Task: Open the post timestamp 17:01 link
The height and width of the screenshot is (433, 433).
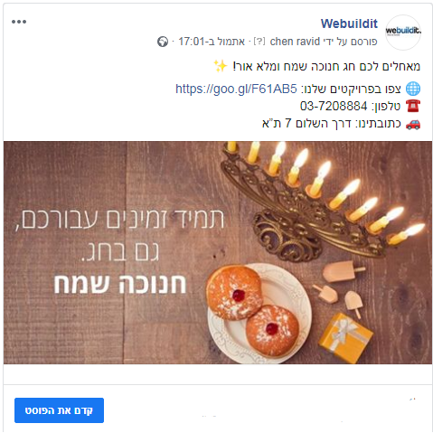Action: click(212, 42)
